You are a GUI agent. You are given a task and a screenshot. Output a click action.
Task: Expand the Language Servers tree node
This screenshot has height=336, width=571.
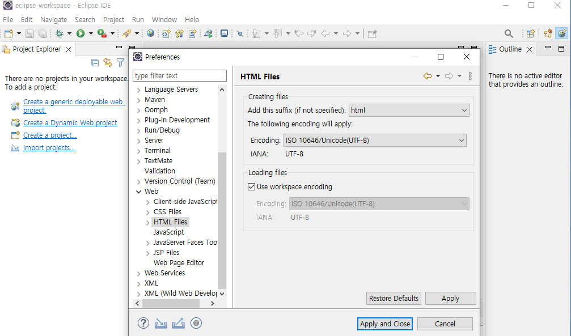click(139, 90)
